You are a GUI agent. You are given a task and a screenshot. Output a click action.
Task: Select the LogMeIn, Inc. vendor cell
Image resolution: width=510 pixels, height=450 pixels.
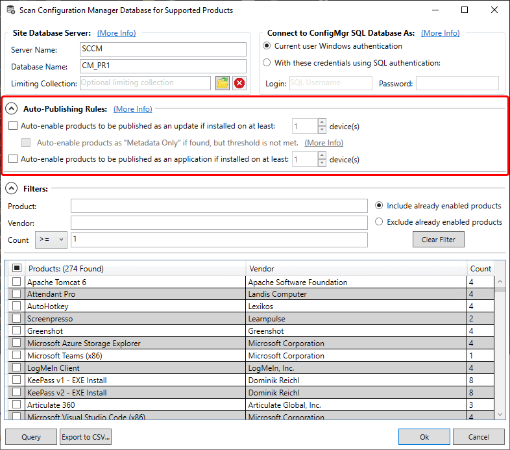click(x=356, y=368)
